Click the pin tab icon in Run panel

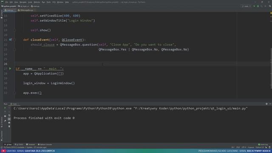point(5,121)
